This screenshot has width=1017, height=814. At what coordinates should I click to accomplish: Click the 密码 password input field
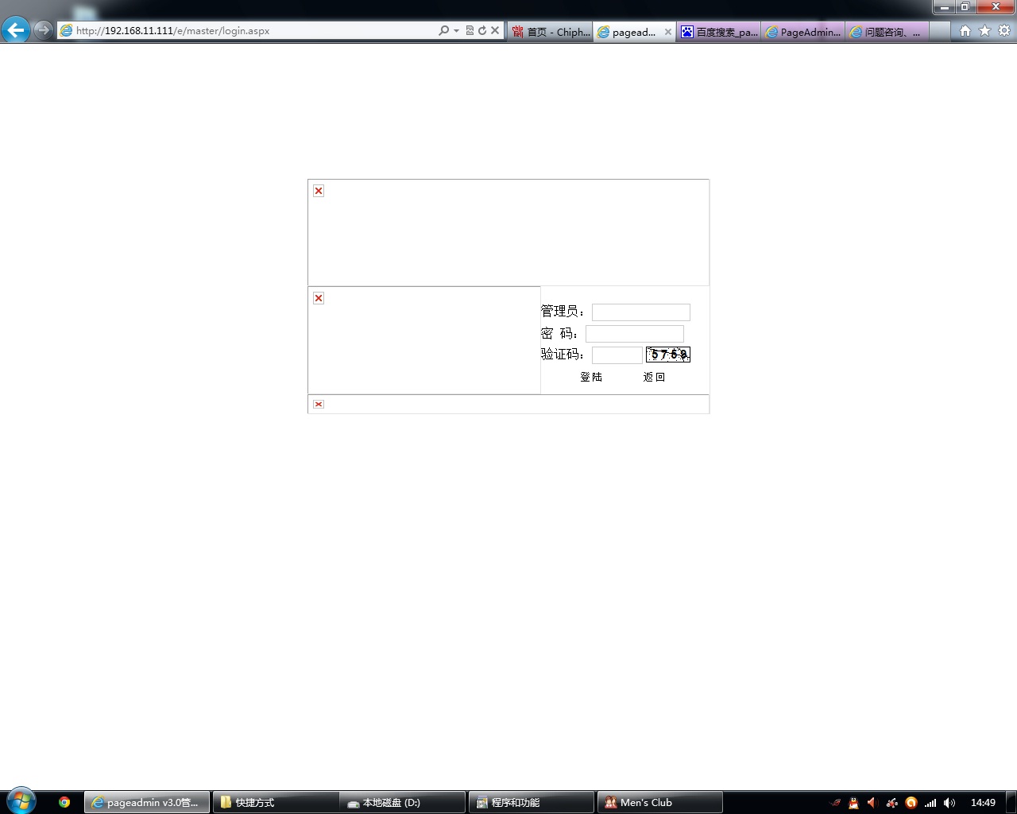point(634,334)
